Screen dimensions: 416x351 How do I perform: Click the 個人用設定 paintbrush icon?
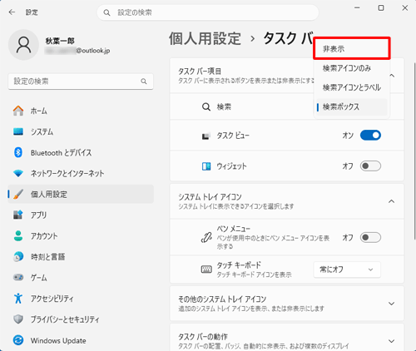(x=18, y=195)
